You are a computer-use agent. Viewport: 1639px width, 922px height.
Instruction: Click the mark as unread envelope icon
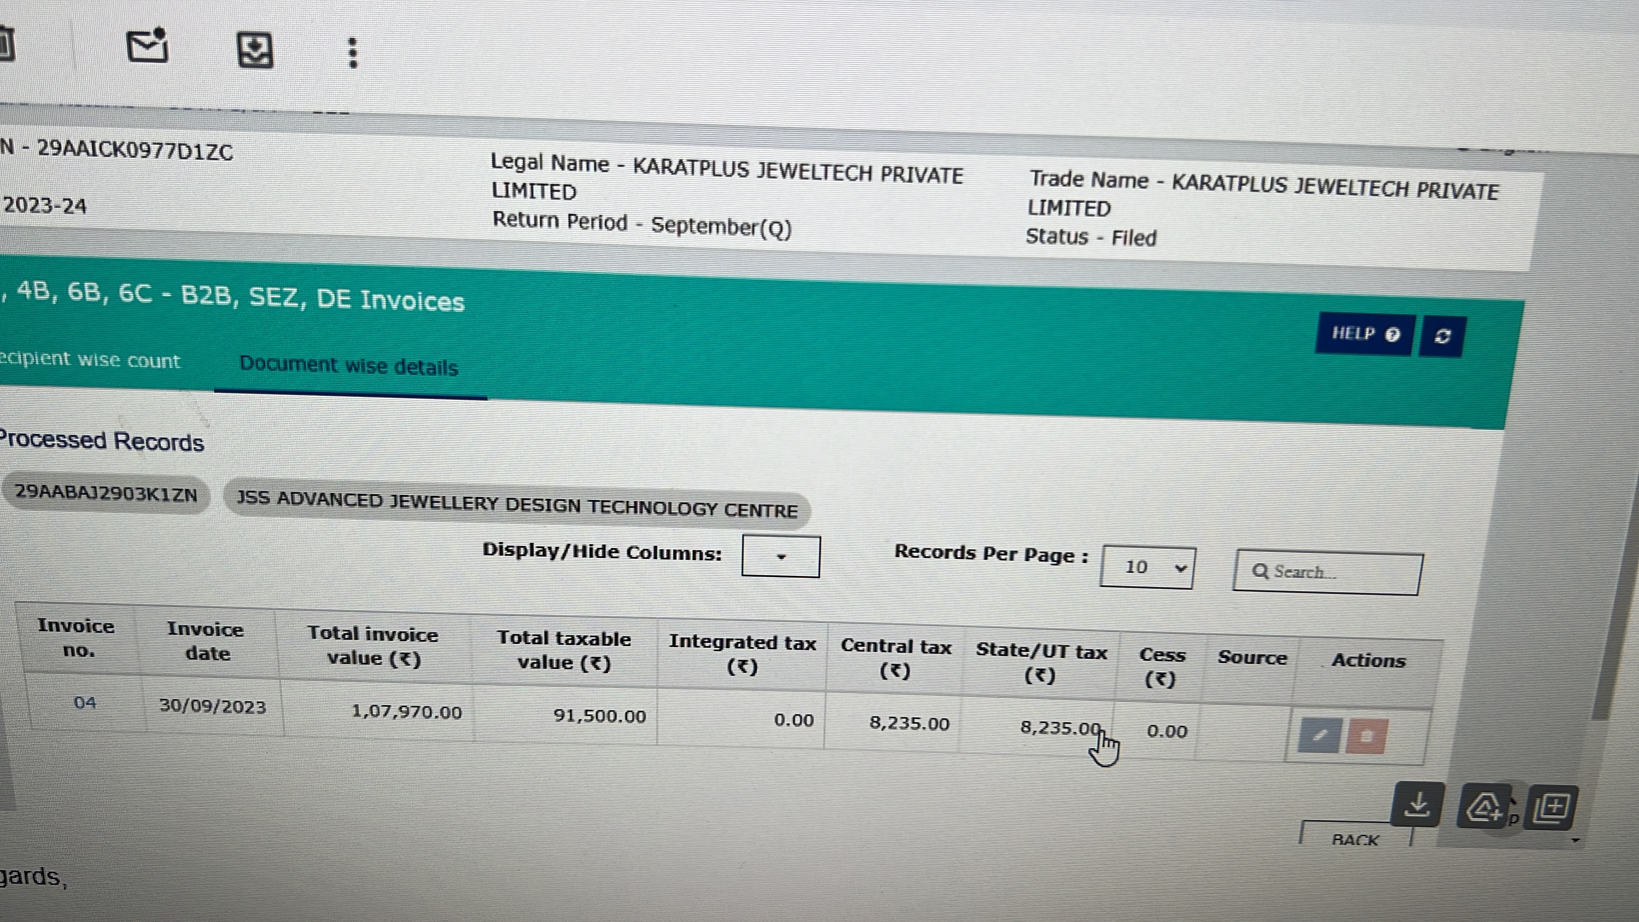[x=148, y=46]
